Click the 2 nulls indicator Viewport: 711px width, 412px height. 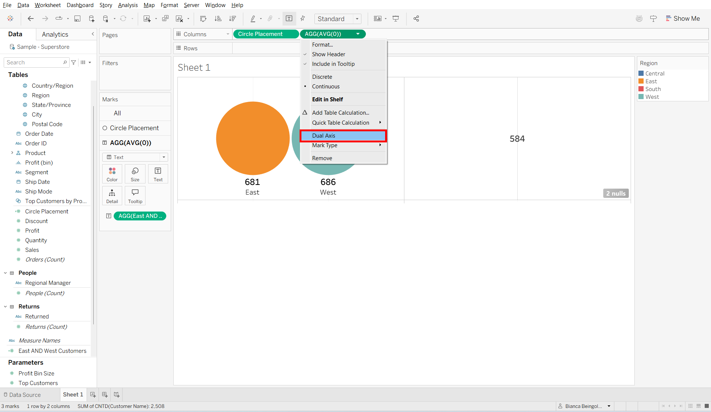616,193
